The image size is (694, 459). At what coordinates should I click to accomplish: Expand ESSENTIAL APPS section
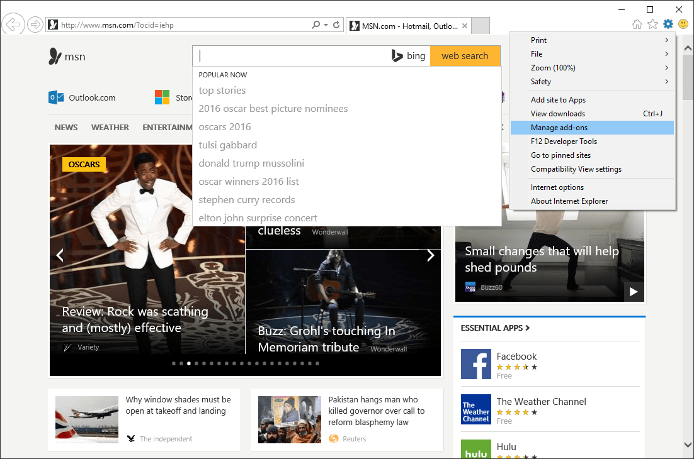[495, 328]
